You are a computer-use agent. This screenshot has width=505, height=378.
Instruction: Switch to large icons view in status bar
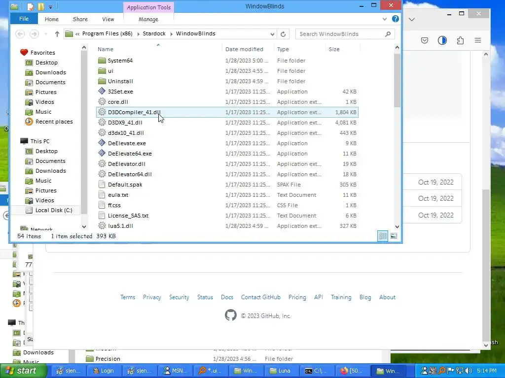394,236
